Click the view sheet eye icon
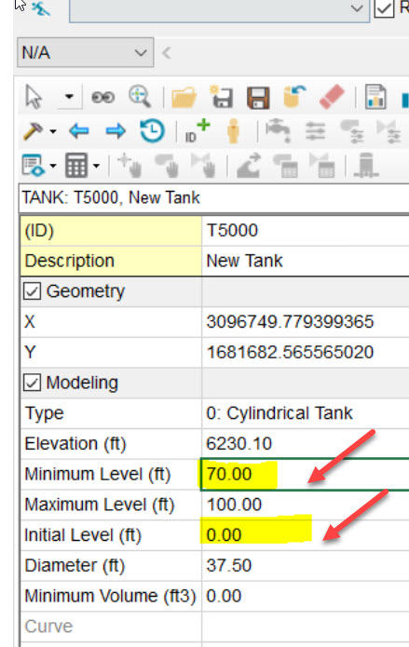 pyautogui.click(x=33, y=166)
